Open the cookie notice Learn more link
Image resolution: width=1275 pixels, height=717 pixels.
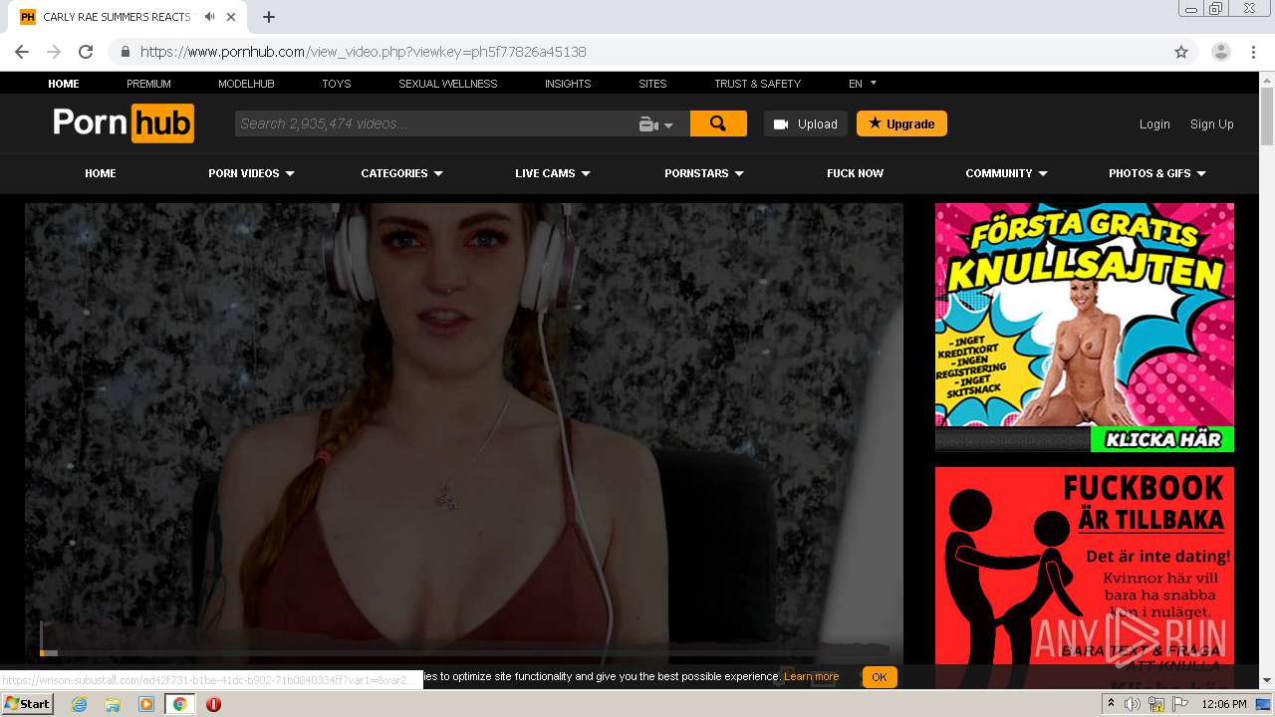click(x=812, y=677)
